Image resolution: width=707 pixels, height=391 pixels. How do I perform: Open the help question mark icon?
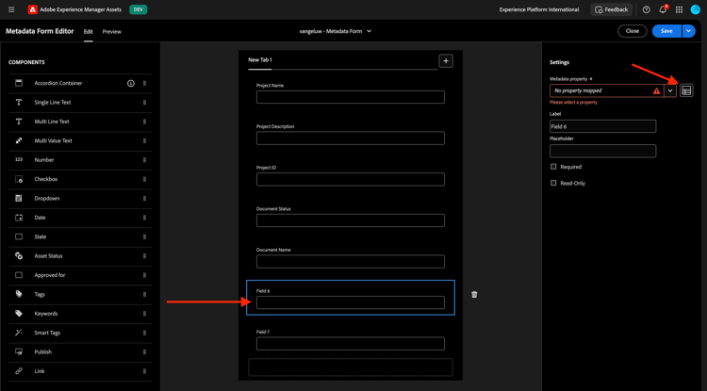click(646, 9)
